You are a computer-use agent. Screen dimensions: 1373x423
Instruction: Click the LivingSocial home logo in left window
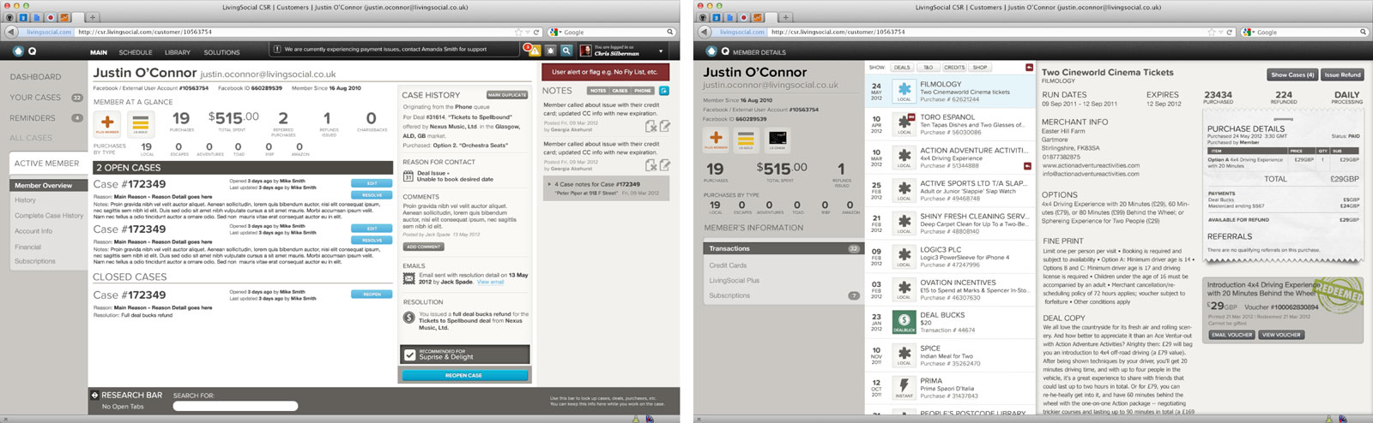coord(19,51)
